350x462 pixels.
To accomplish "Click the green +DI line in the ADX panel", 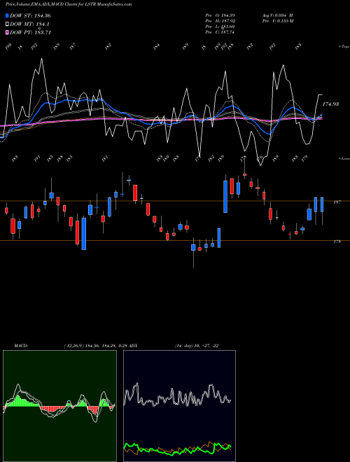I will (x=177, y=450).
